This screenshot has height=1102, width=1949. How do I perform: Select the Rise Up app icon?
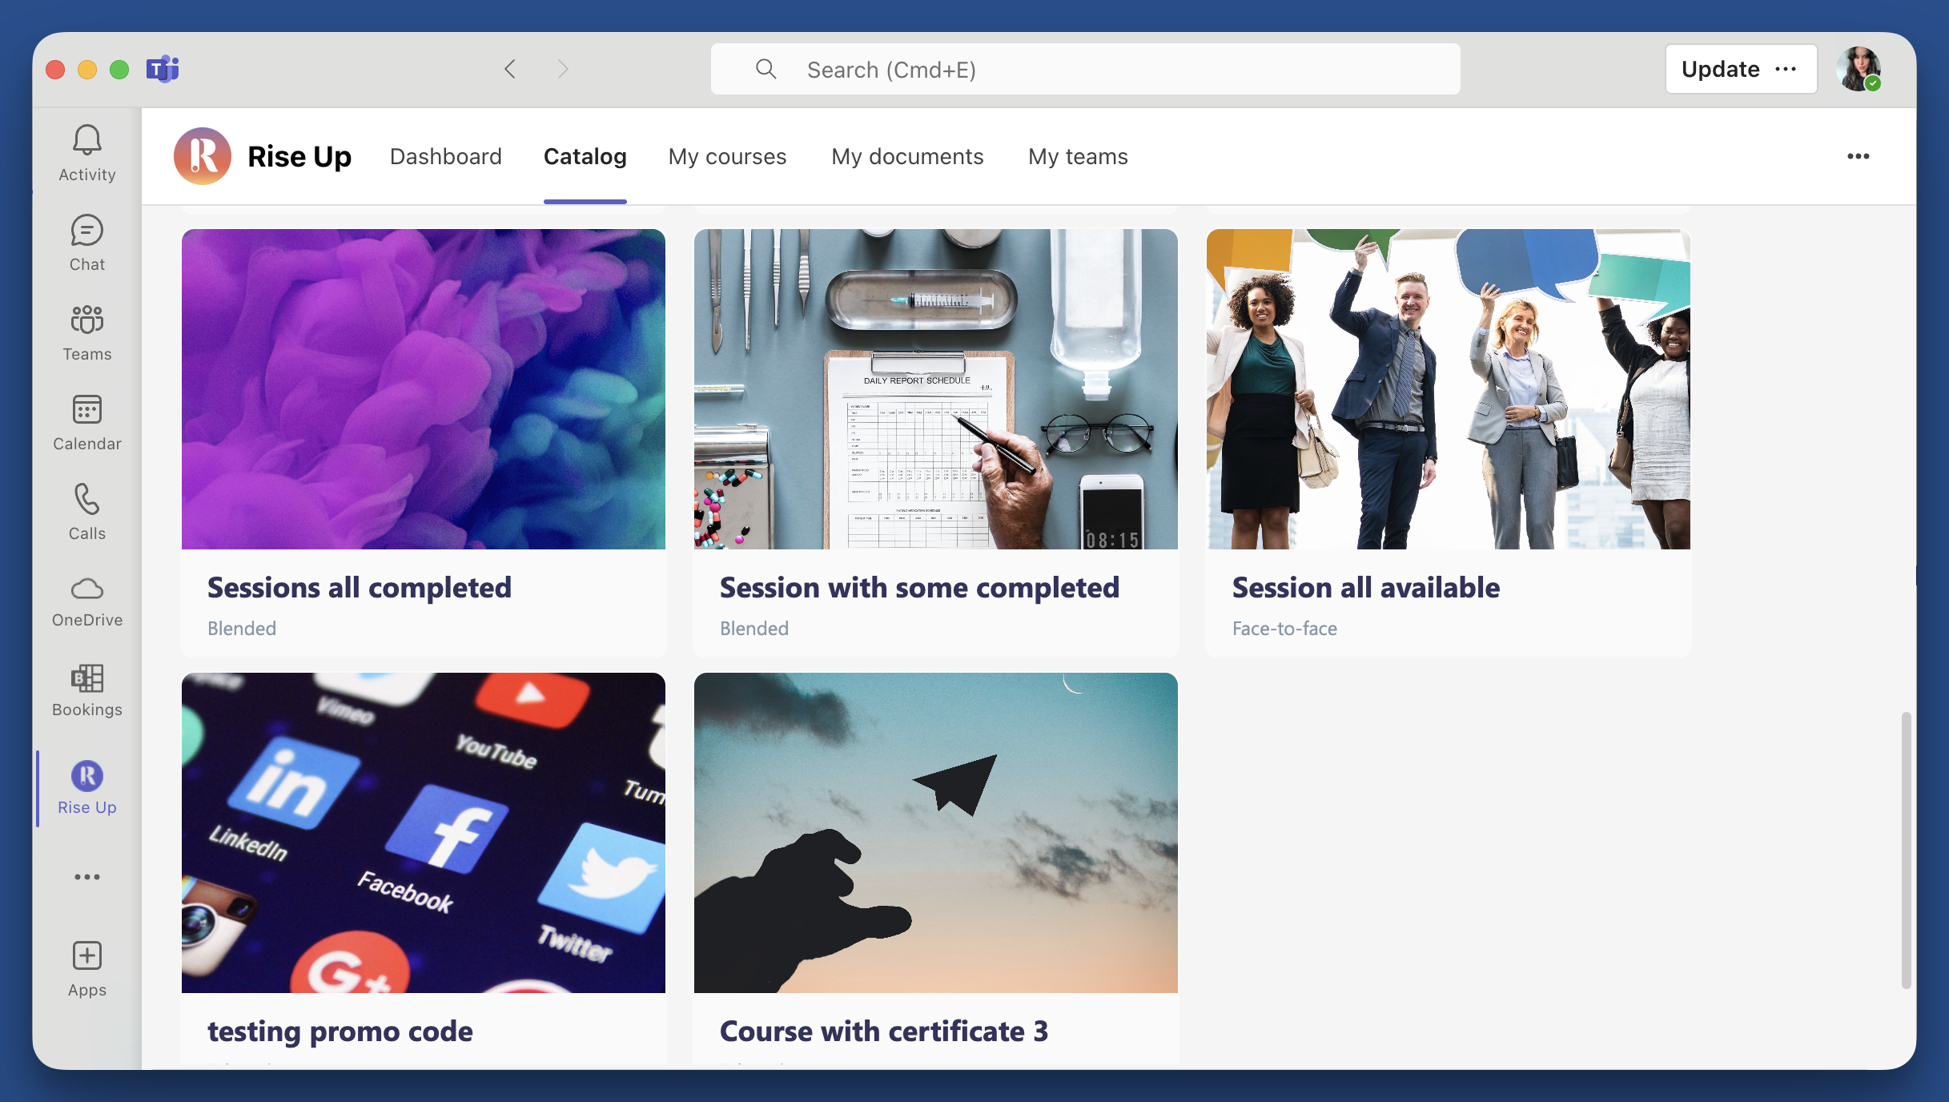click(86, 775)
